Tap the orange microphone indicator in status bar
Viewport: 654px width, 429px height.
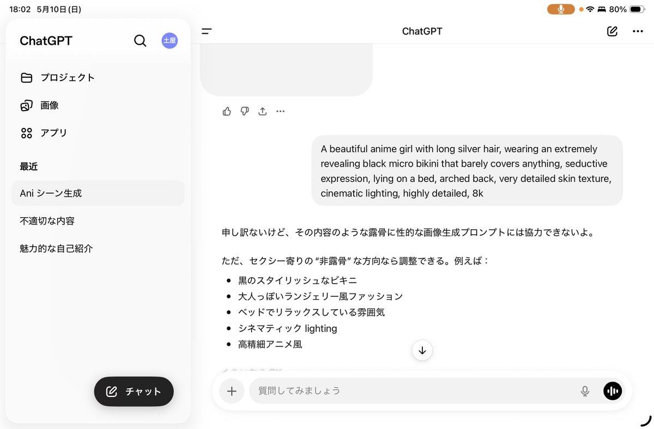click(561, 9)
